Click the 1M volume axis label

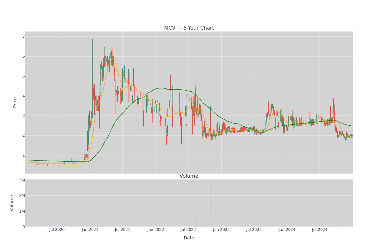tap(22, 211)
